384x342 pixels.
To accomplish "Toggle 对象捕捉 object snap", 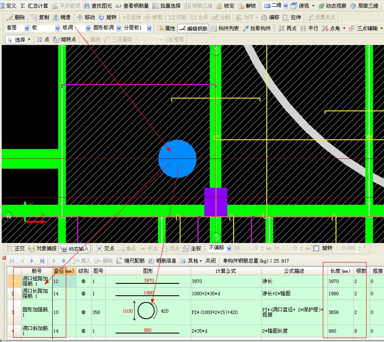I will coord(42,248).
